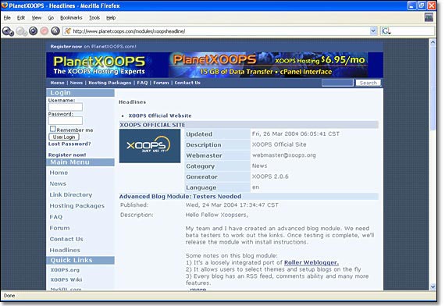Click the Fri, 26 Mar 2004 updated timestamp
This screenshot has height=306, width=445.
click(296, 134)
